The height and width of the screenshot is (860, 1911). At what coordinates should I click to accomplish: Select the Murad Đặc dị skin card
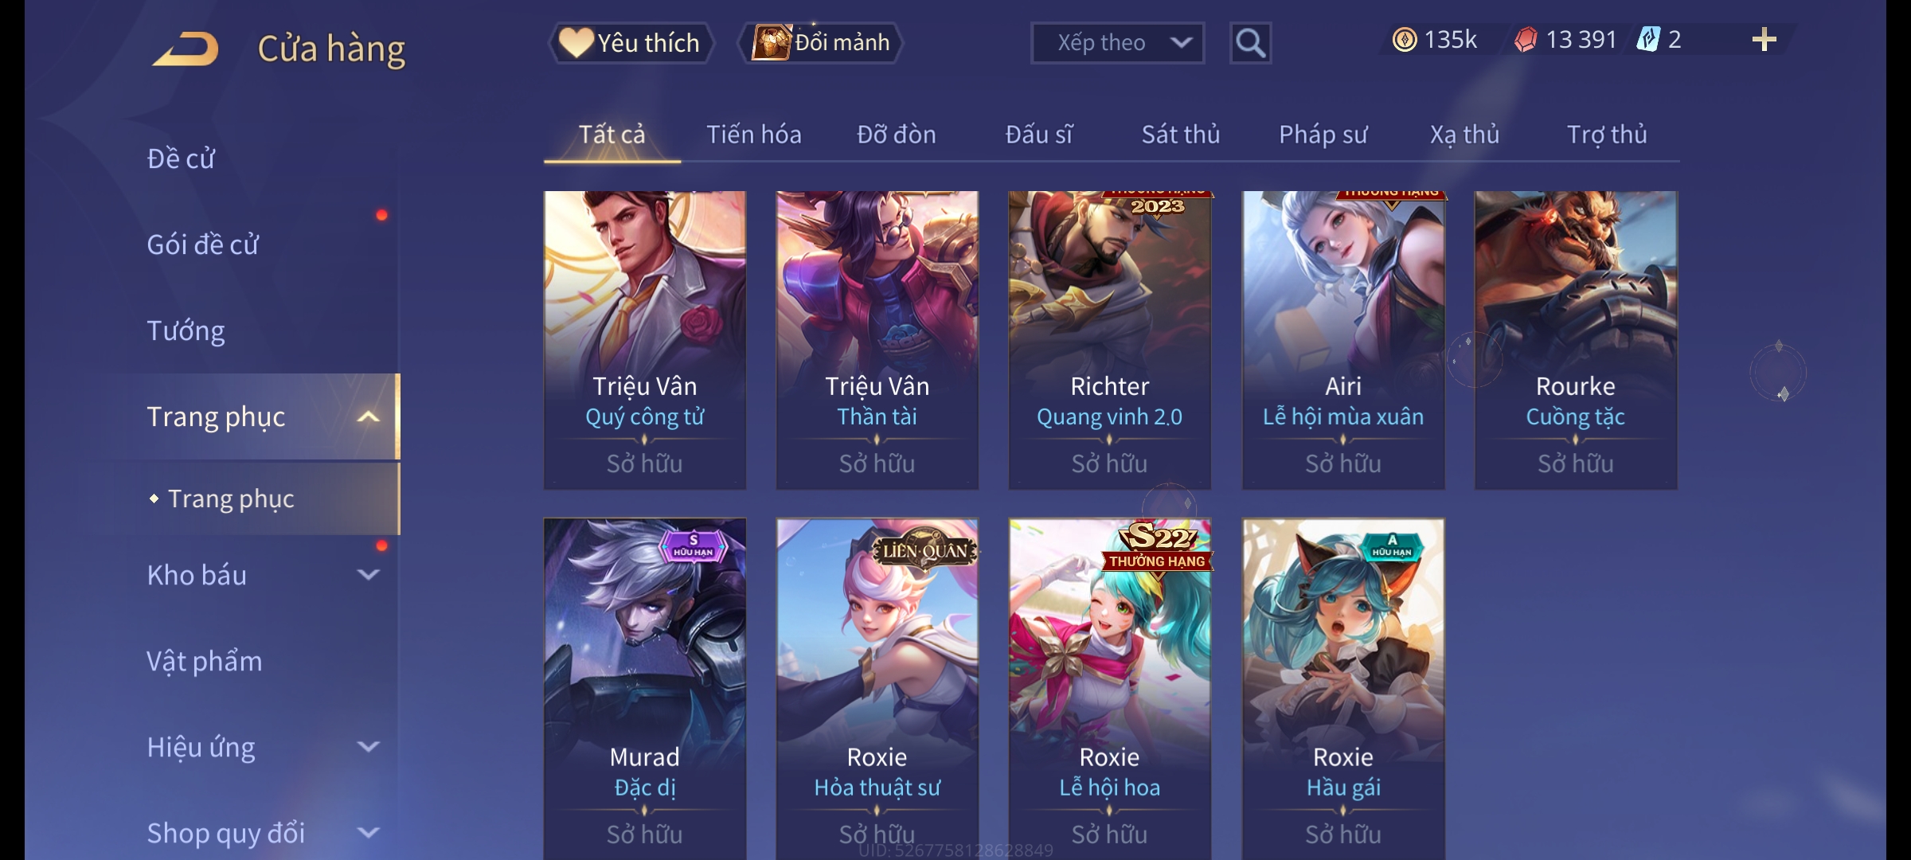click(645, 689)
